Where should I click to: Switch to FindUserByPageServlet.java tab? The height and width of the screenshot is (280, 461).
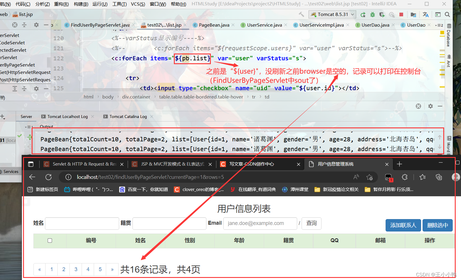pos(100,25)
